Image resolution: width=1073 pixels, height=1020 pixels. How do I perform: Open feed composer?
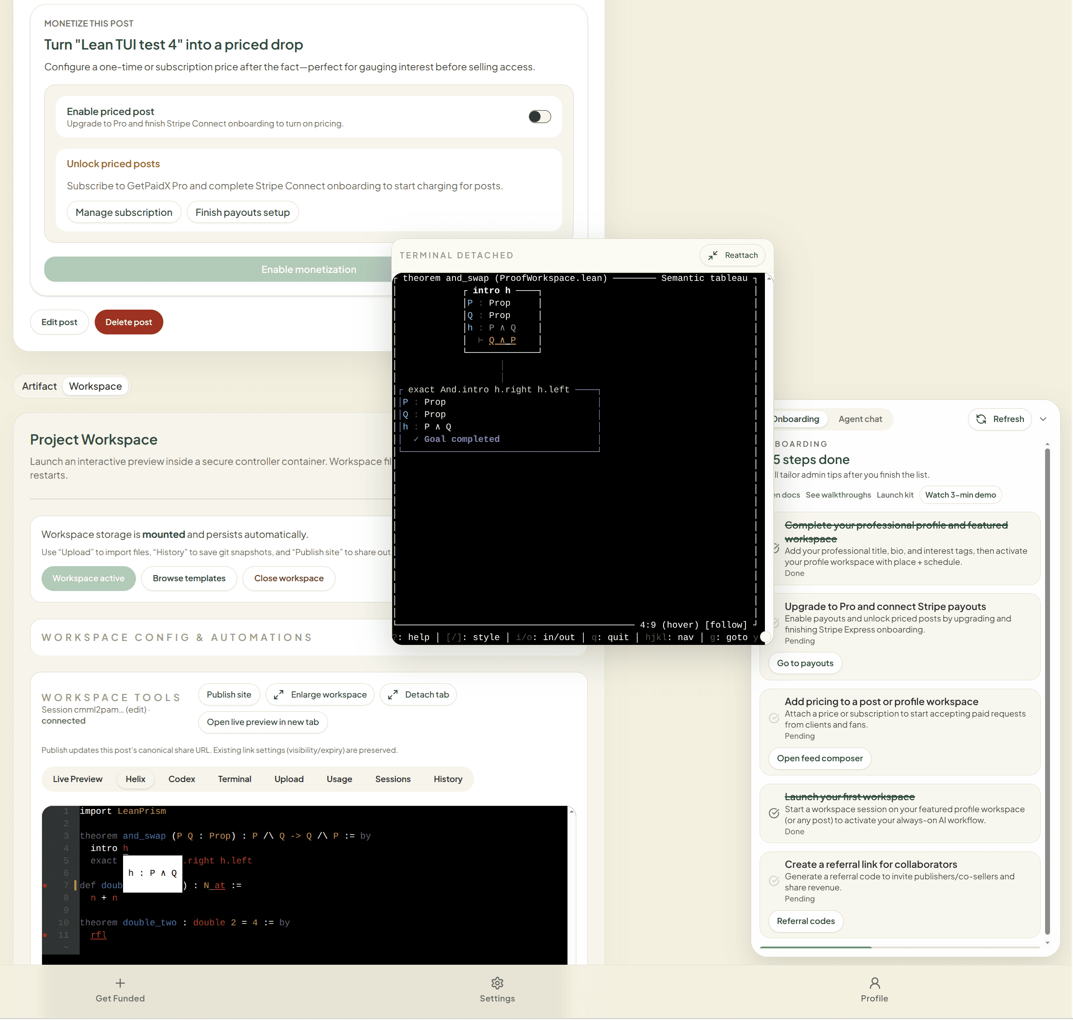pyautogui.click(x=819, y=759)
